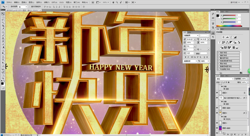Image resolution: width=250 pixels, height=136 pixels.
Task: Expand the "曲线"预设 presets list
Action: tap(218, 55)
